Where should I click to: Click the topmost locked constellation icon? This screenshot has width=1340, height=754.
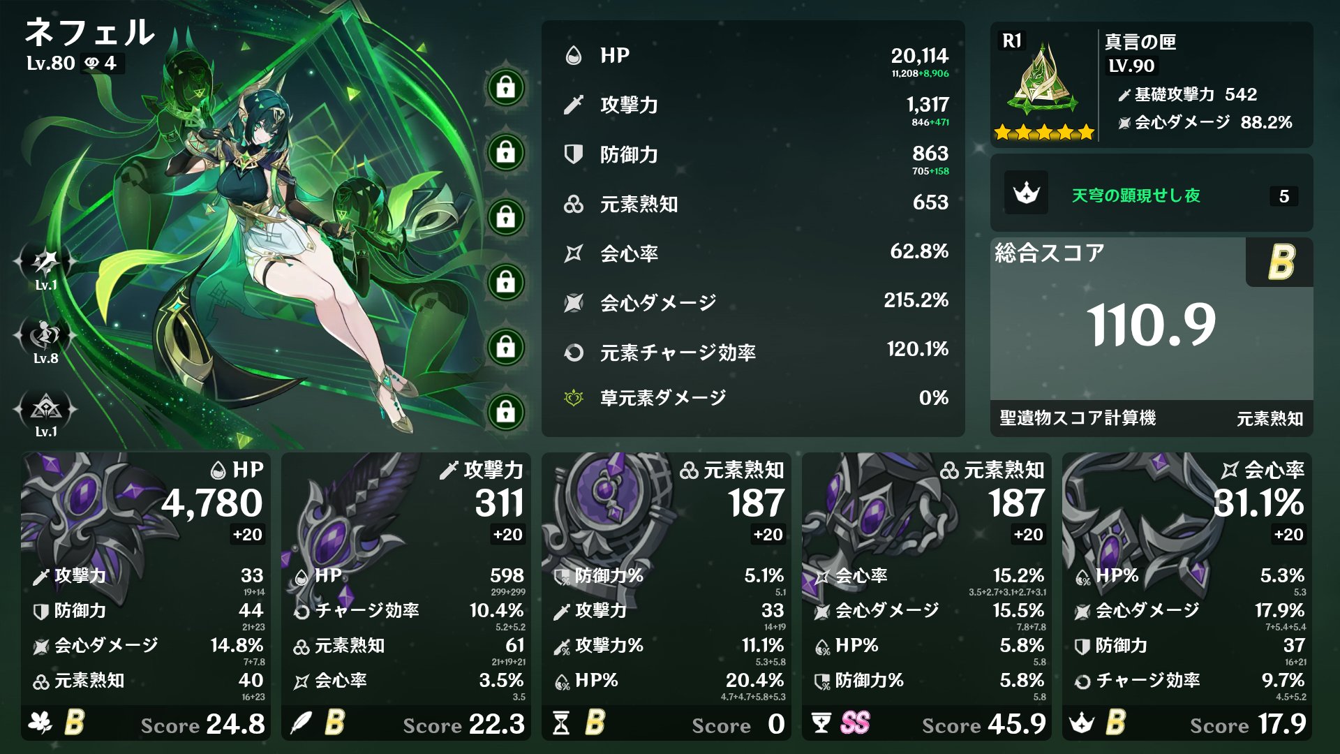click(506, 88)
